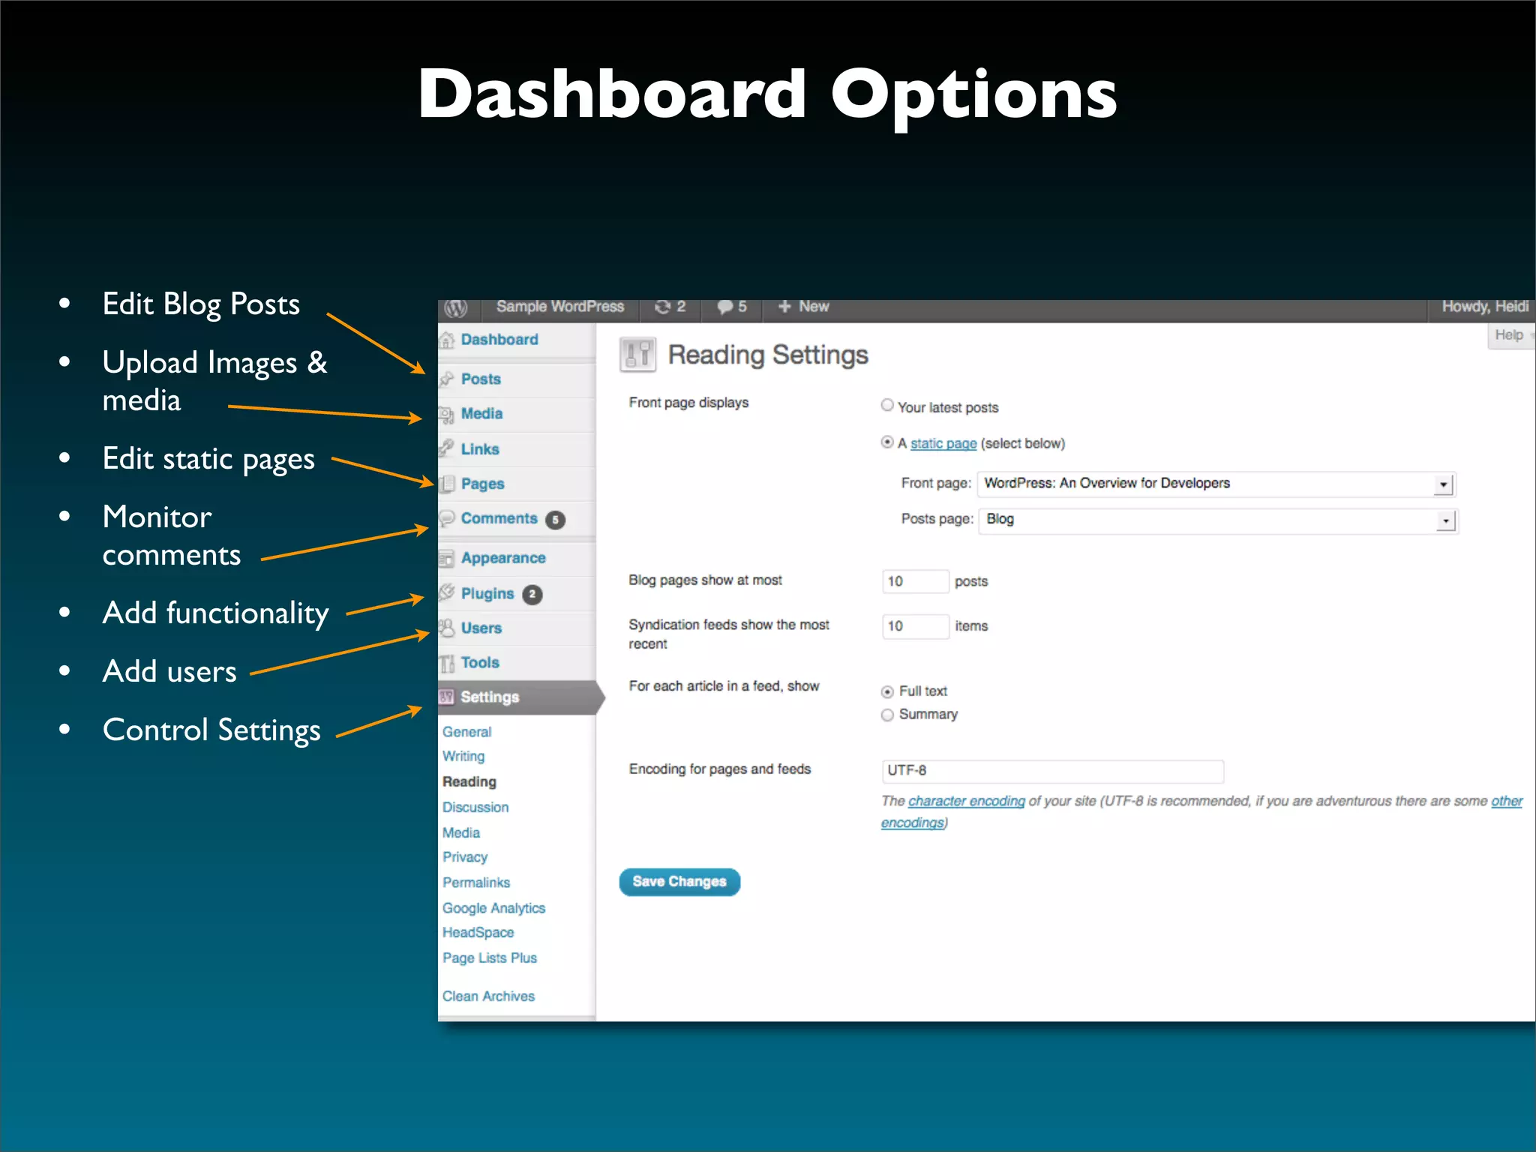Screen dimensions: 1536x1152
Task: Click the Encoding UTF-8 input field
Action: (1052, 771)
